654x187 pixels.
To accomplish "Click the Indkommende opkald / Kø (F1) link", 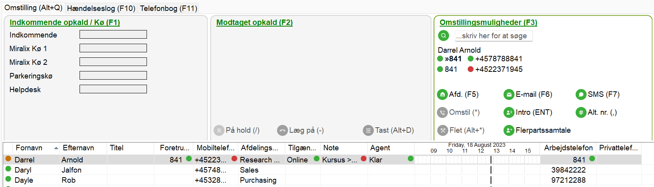I will 65,23.
